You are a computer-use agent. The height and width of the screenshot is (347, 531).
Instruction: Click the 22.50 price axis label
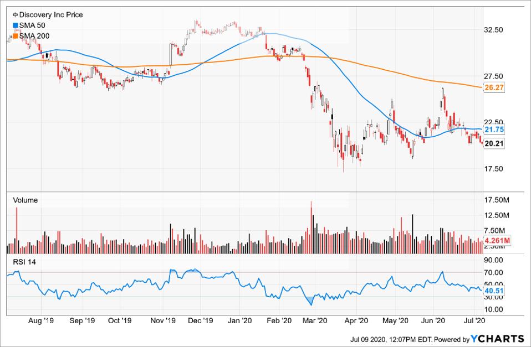click(x=494, y=122)
